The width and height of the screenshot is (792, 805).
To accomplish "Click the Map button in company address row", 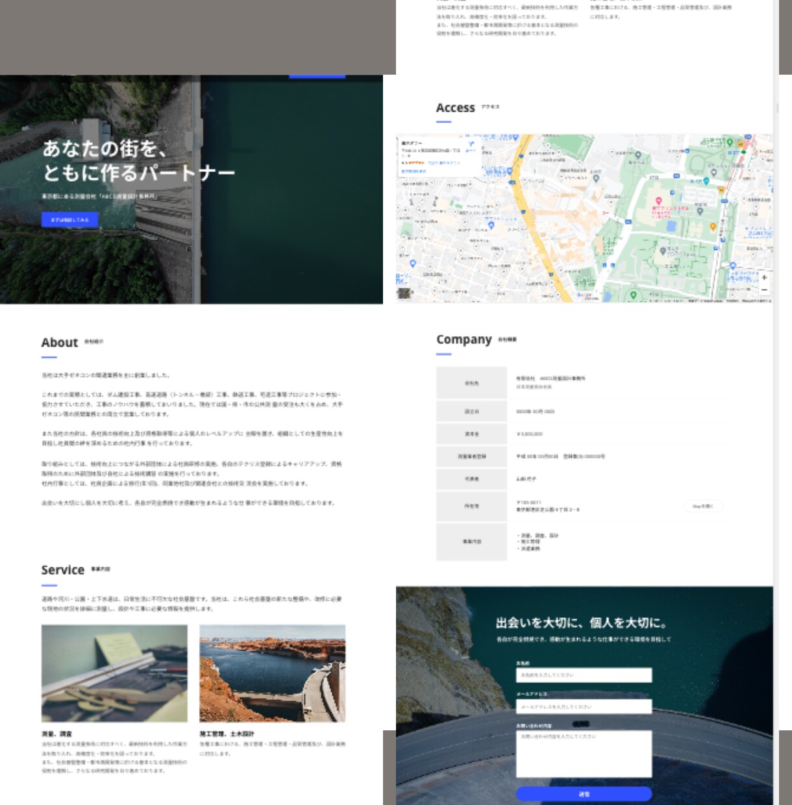I will 702,506.
